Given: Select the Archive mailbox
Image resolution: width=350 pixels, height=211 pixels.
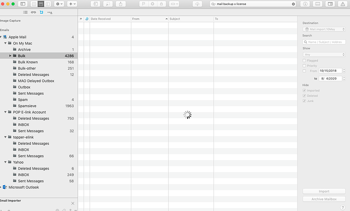Looking at the screenshot, I should [x=39, y=50].
